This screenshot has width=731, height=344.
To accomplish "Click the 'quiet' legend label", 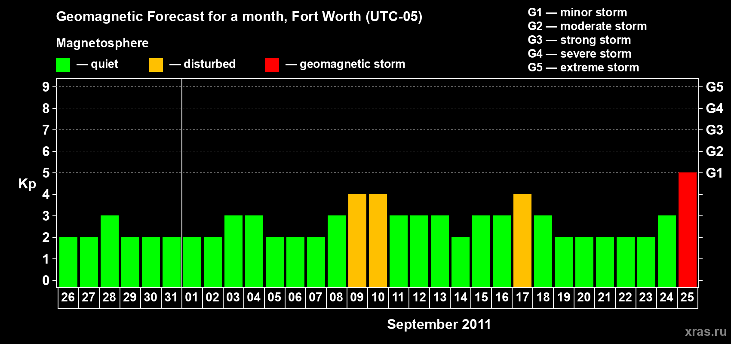I will point(104,64).
